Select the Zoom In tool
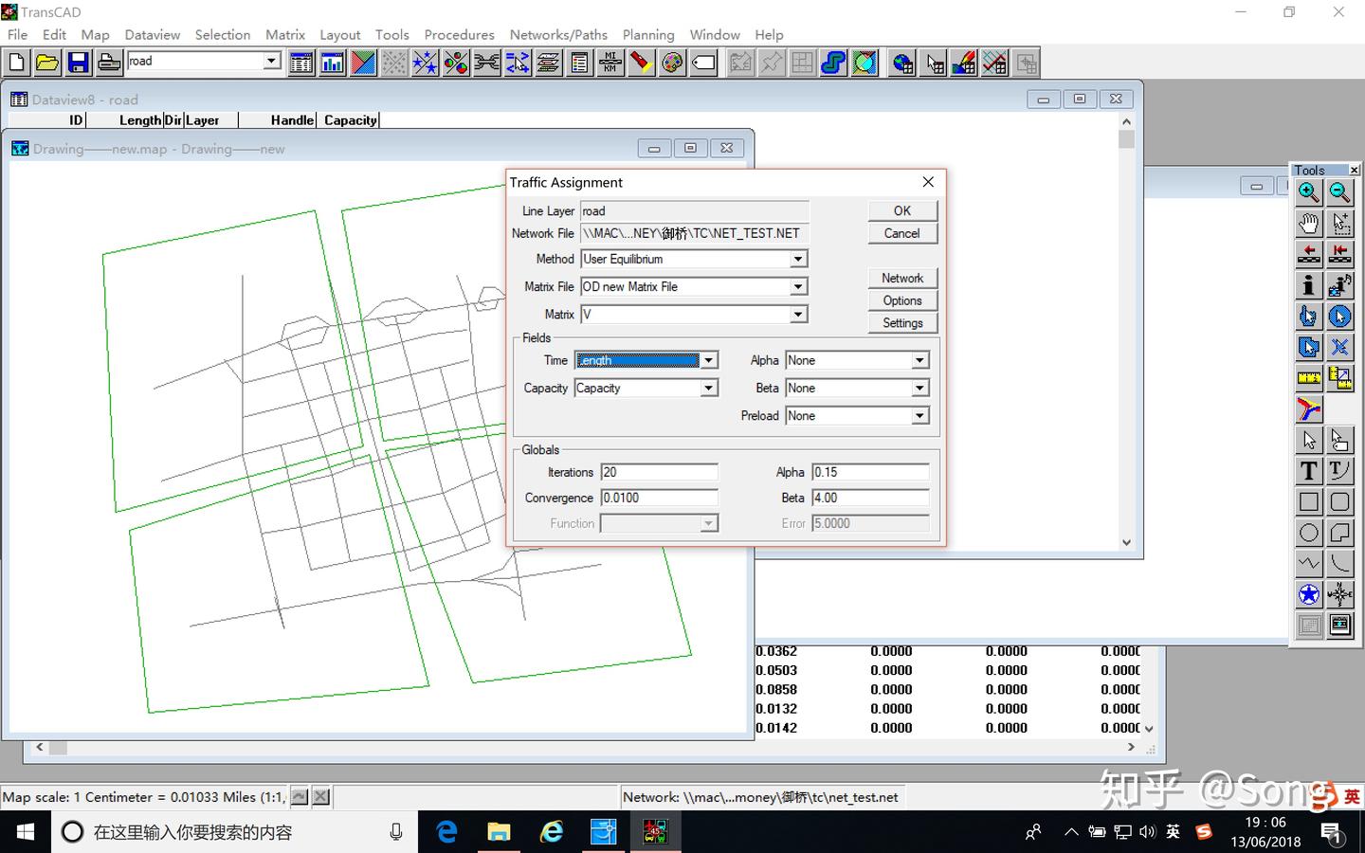This screenshot has height=853, width=1365. (x=1308, y=193)
